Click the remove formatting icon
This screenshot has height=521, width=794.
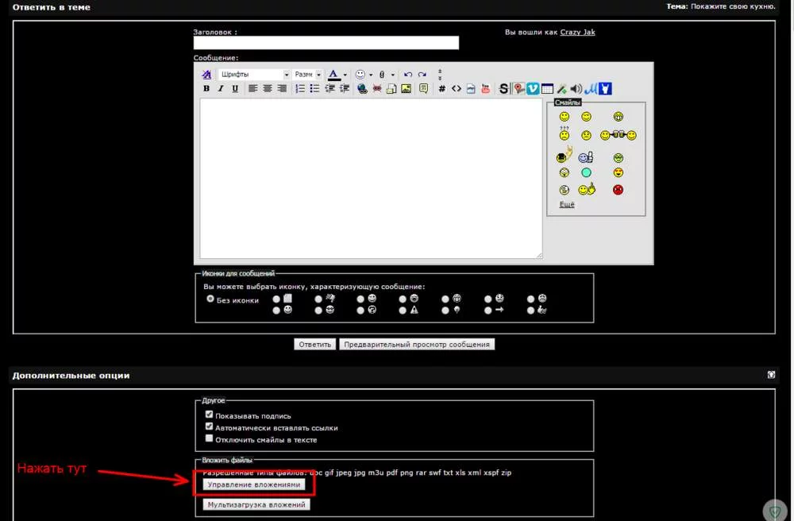coord(206,75)
